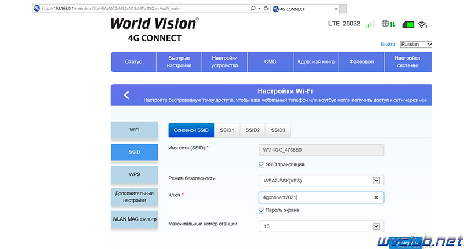Click the Максимальный номер станции label
This screenshot has width=464, height=249.
point(202,224)
